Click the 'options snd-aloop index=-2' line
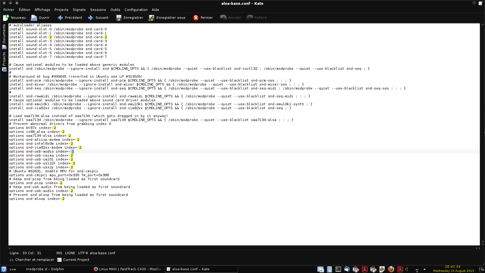This screenshot has height=273, width=485. (x=37, y=199)
